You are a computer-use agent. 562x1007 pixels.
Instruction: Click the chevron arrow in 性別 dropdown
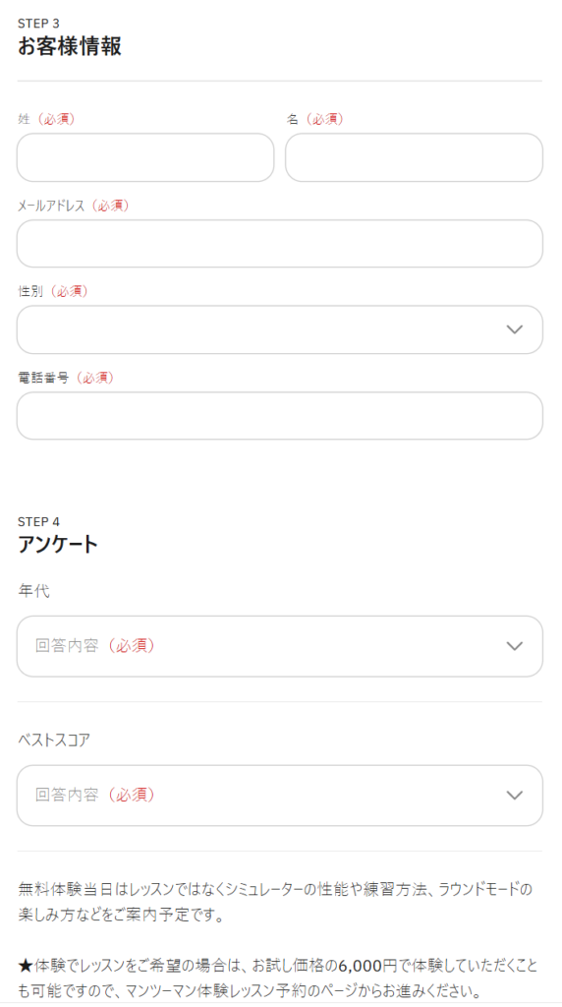coord(515,329)
